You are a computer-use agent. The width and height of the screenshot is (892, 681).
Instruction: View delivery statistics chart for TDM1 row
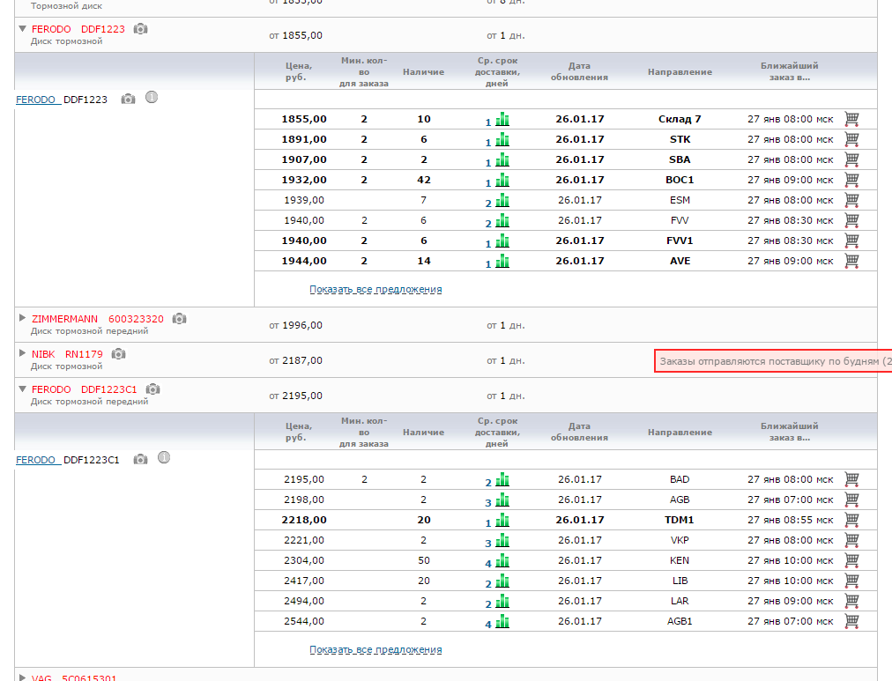[x=502, y=520]
